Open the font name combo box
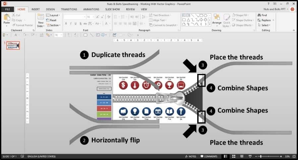Image resolution: width=298 pixels, height=160 pixels. coord(75,17)
